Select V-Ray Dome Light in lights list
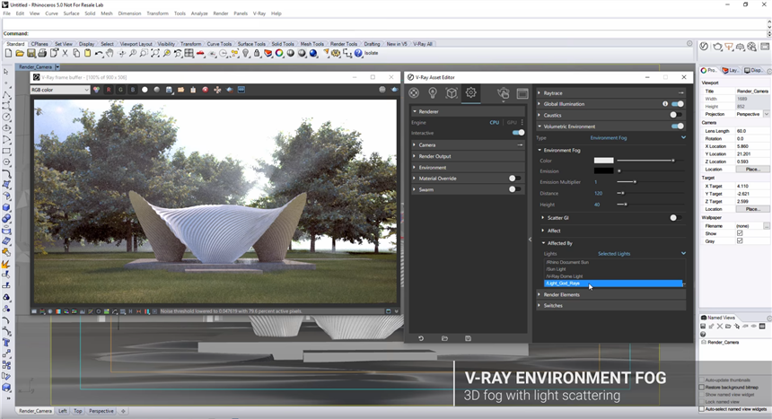This screenshot has width=772, height=419. 565,275
